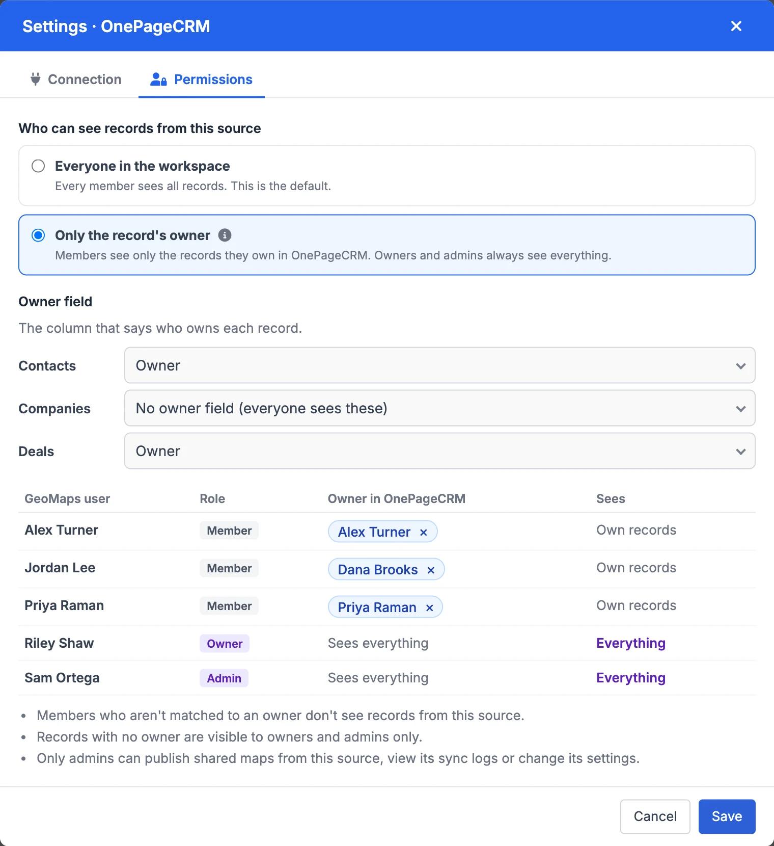Viewport: 774px width, 846px height.
Task: Open the Companies owner field dropdown
Action: point(440,408)
